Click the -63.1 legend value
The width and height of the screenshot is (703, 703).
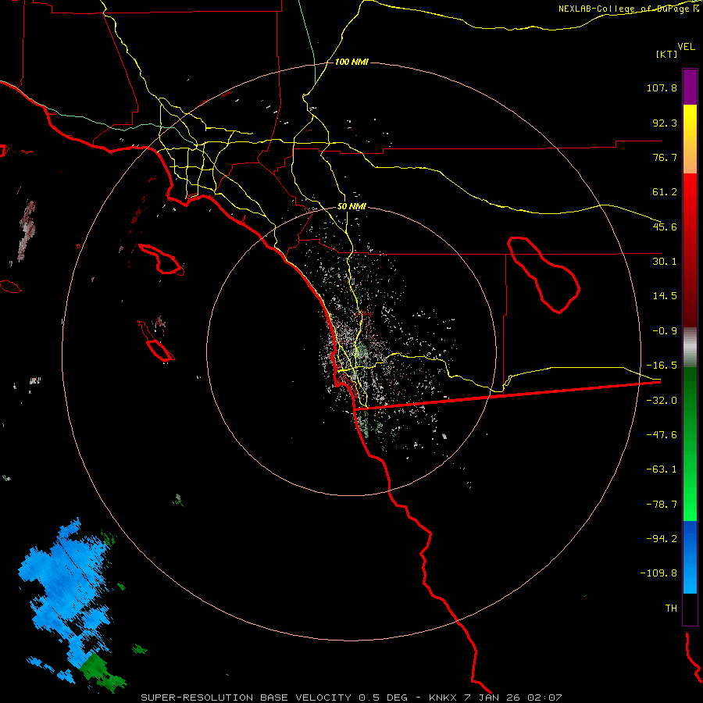click(662, 469)
